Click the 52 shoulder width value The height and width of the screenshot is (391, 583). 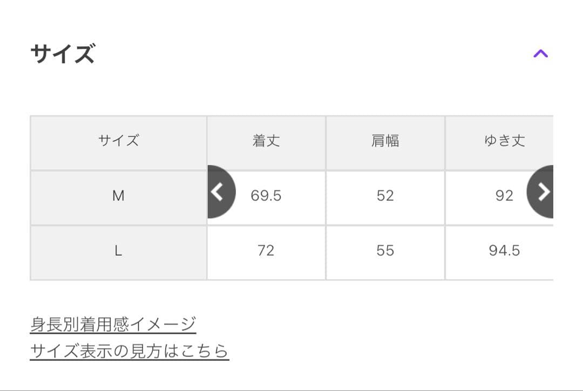pyautogui.click(x=385, y=196)
